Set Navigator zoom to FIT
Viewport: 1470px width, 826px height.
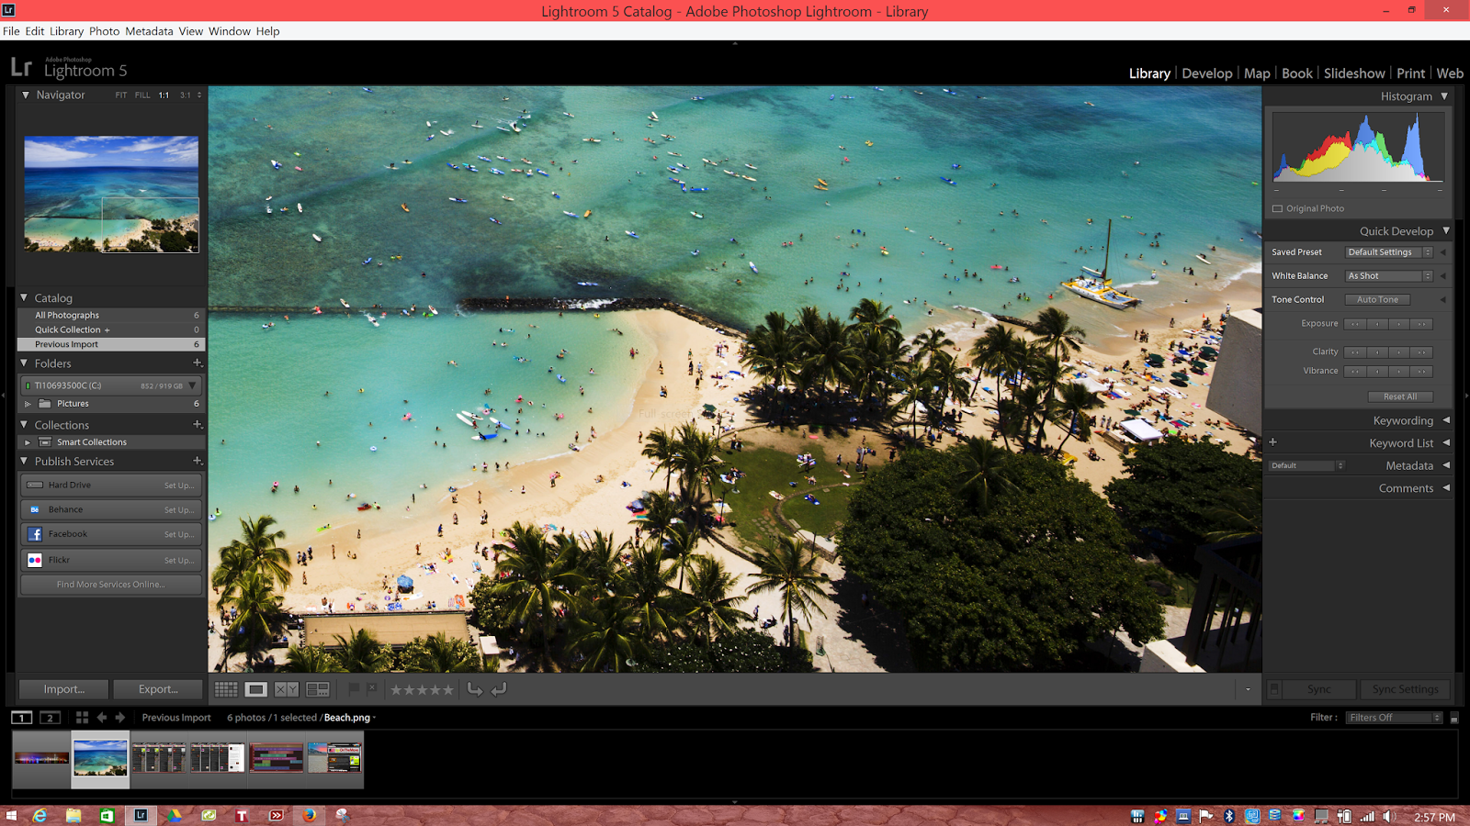[x=121, y=95]
